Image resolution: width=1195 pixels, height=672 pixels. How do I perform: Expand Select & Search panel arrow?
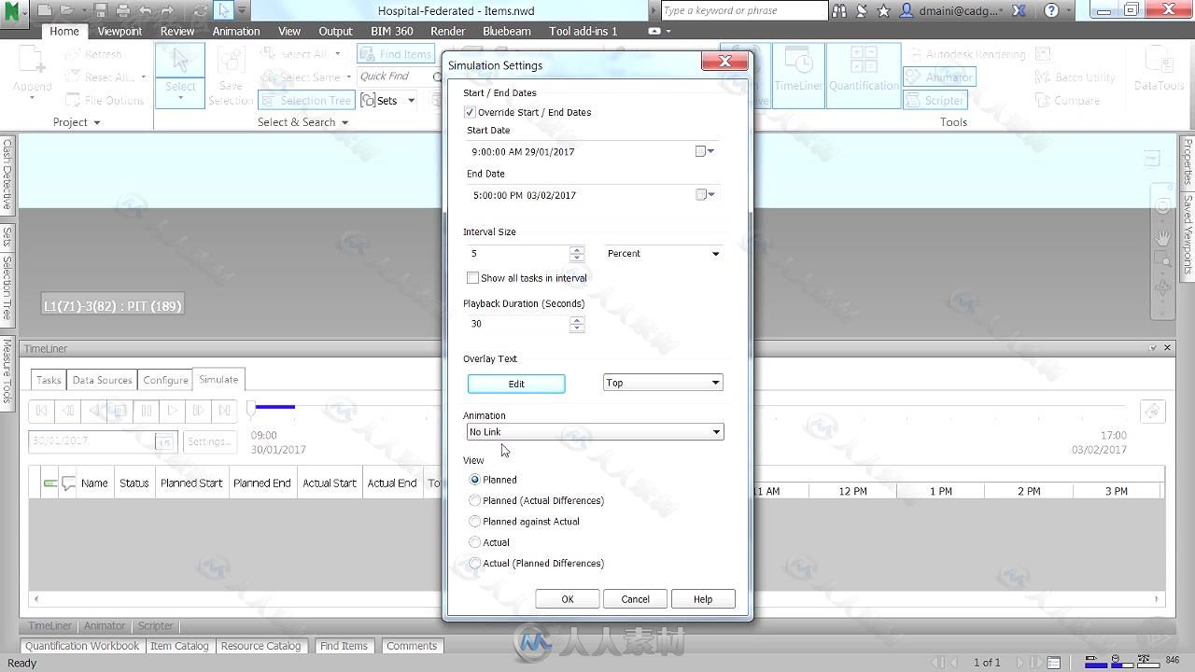(344, 122)
